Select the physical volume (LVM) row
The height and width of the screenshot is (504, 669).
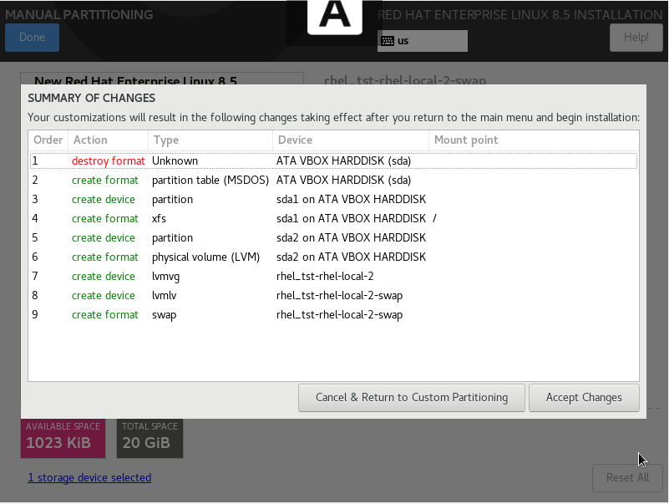(333, 257)
